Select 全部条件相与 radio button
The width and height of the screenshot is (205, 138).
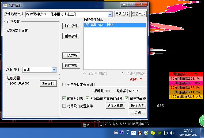[85, 73]
